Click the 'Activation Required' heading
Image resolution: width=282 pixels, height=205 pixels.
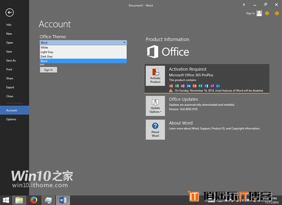coord(188,69)
